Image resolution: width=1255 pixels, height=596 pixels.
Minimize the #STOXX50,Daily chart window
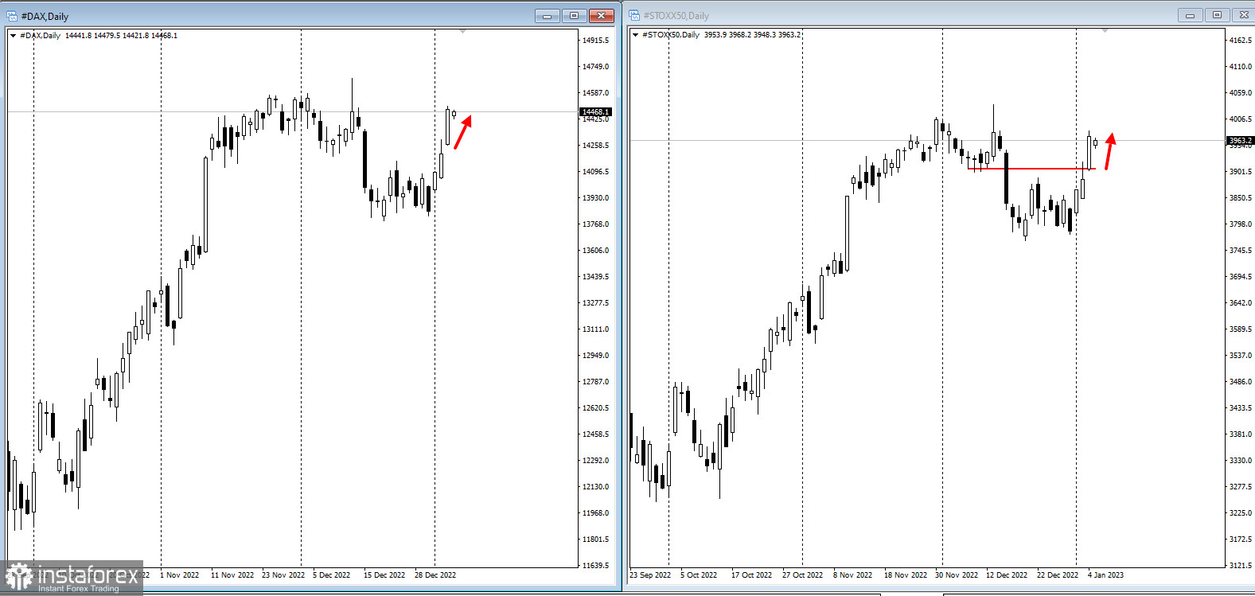(1191, 15)
